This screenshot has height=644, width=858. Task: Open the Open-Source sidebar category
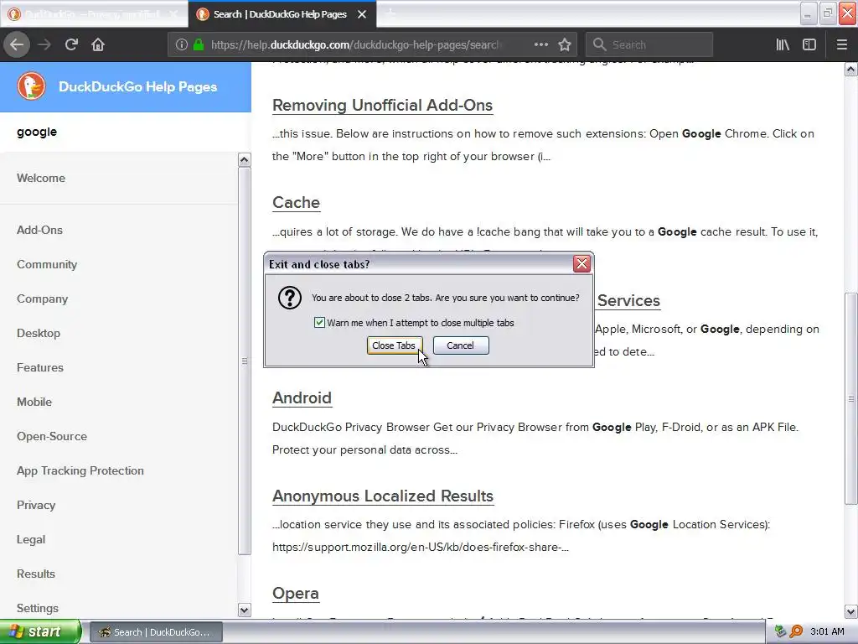pos(52,436)
